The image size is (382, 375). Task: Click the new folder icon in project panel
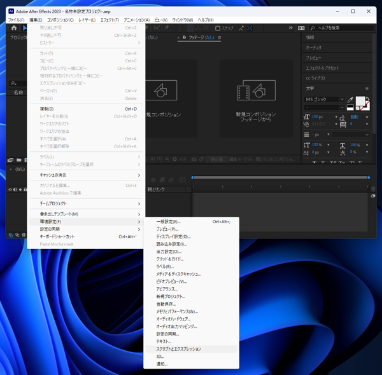18,160
